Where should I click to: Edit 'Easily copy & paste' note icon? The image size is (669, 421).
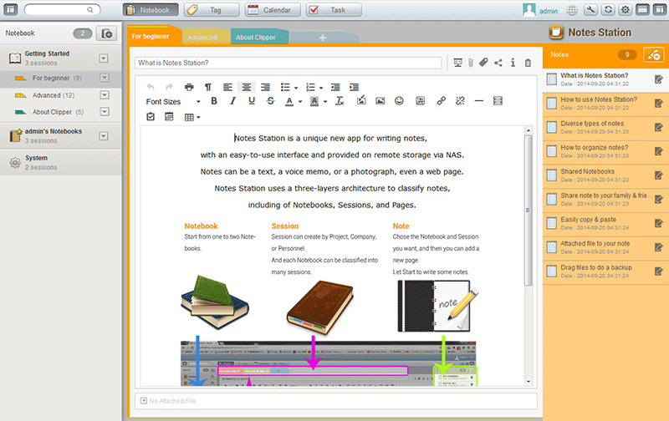658,223
